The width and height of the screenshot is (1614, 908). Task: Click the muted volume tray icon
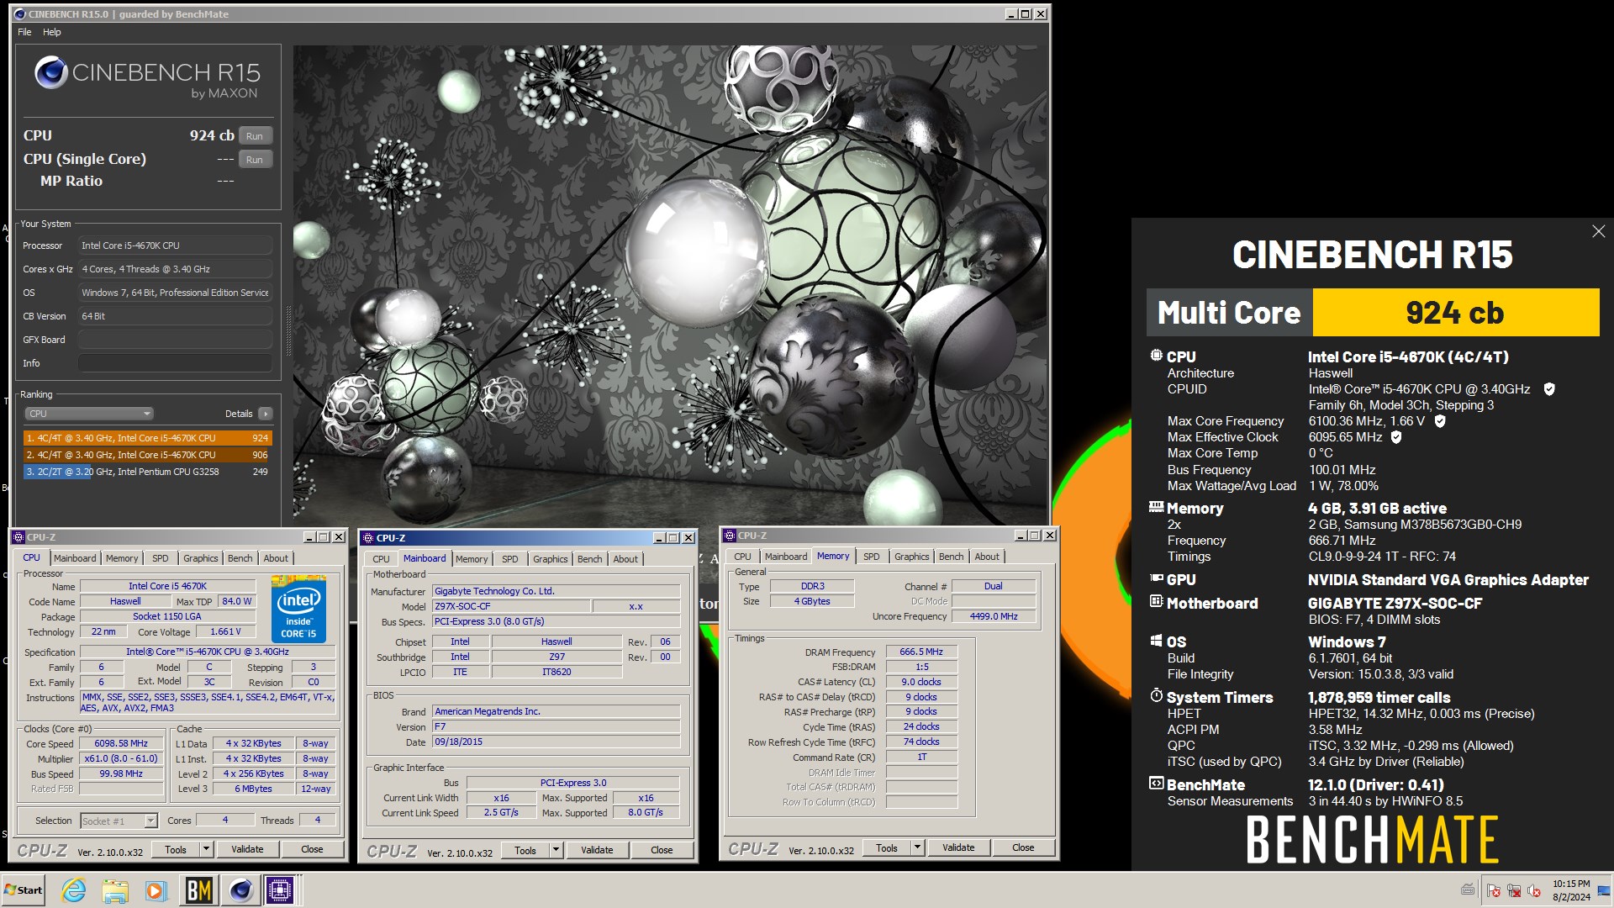click(1534, 890)
